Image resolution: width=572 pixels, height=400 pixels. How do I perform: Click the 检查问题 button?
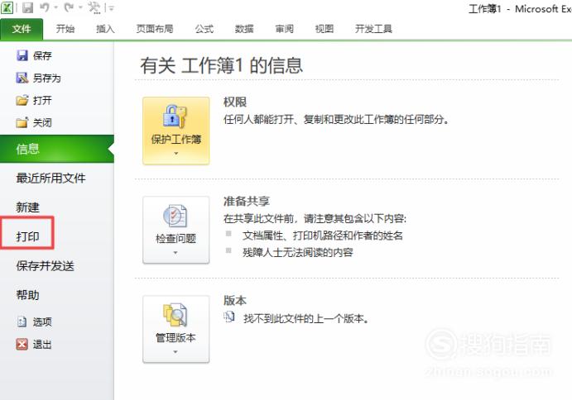pos(176,230)
